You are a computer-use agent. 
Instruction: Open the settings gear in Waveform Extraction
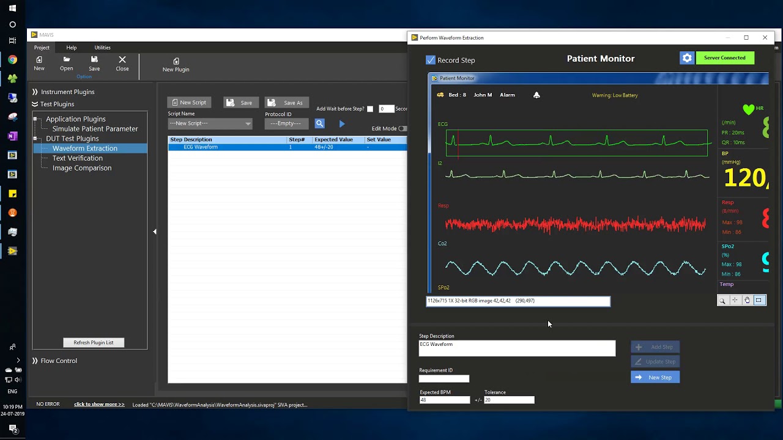(687, 58)
